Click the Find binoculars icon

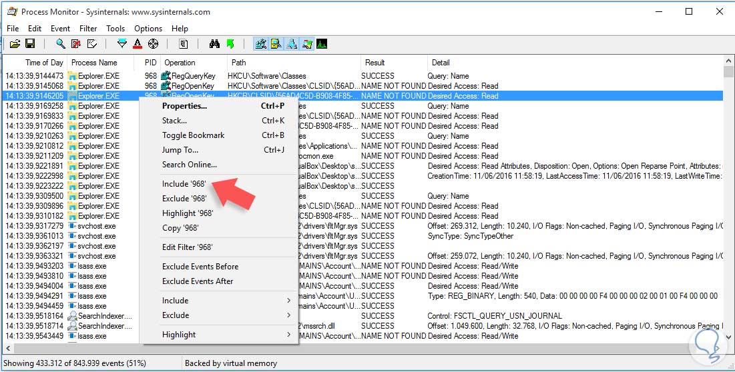click(215, 44)
